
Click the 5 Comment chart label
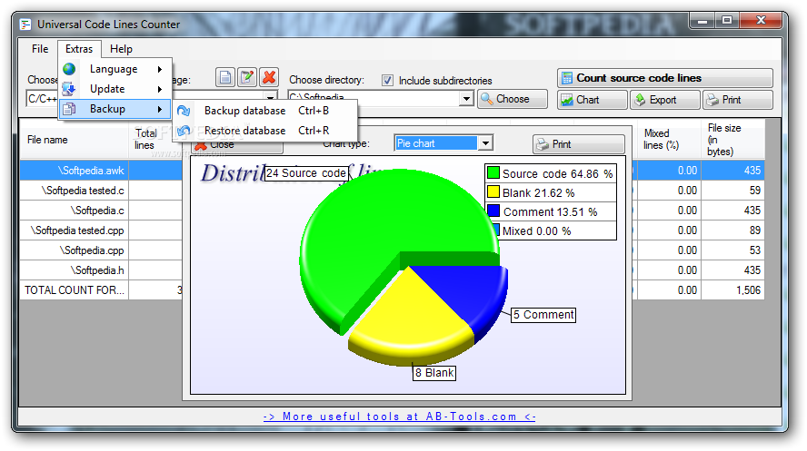(x=543, y=315)
